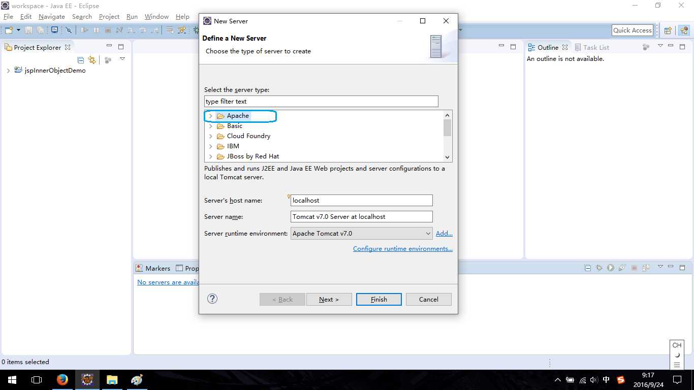
Task: Click the Open Perspective icon
Action: coord(668,30)
